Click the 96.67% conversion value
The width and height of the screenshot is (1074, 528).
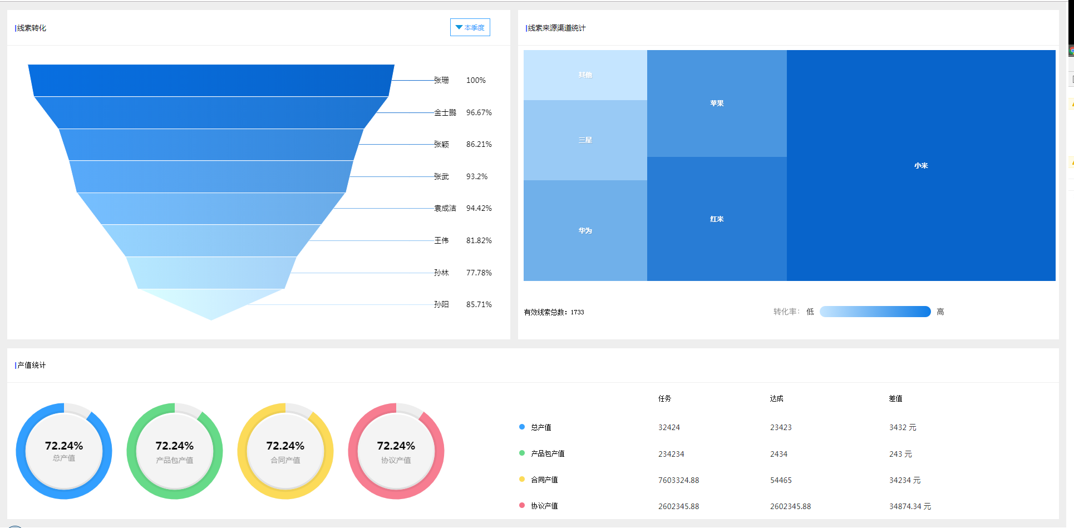[479, 112]
